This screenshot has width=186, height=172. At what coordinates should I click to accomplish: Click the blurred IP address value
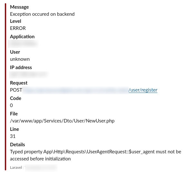[29, 75]
